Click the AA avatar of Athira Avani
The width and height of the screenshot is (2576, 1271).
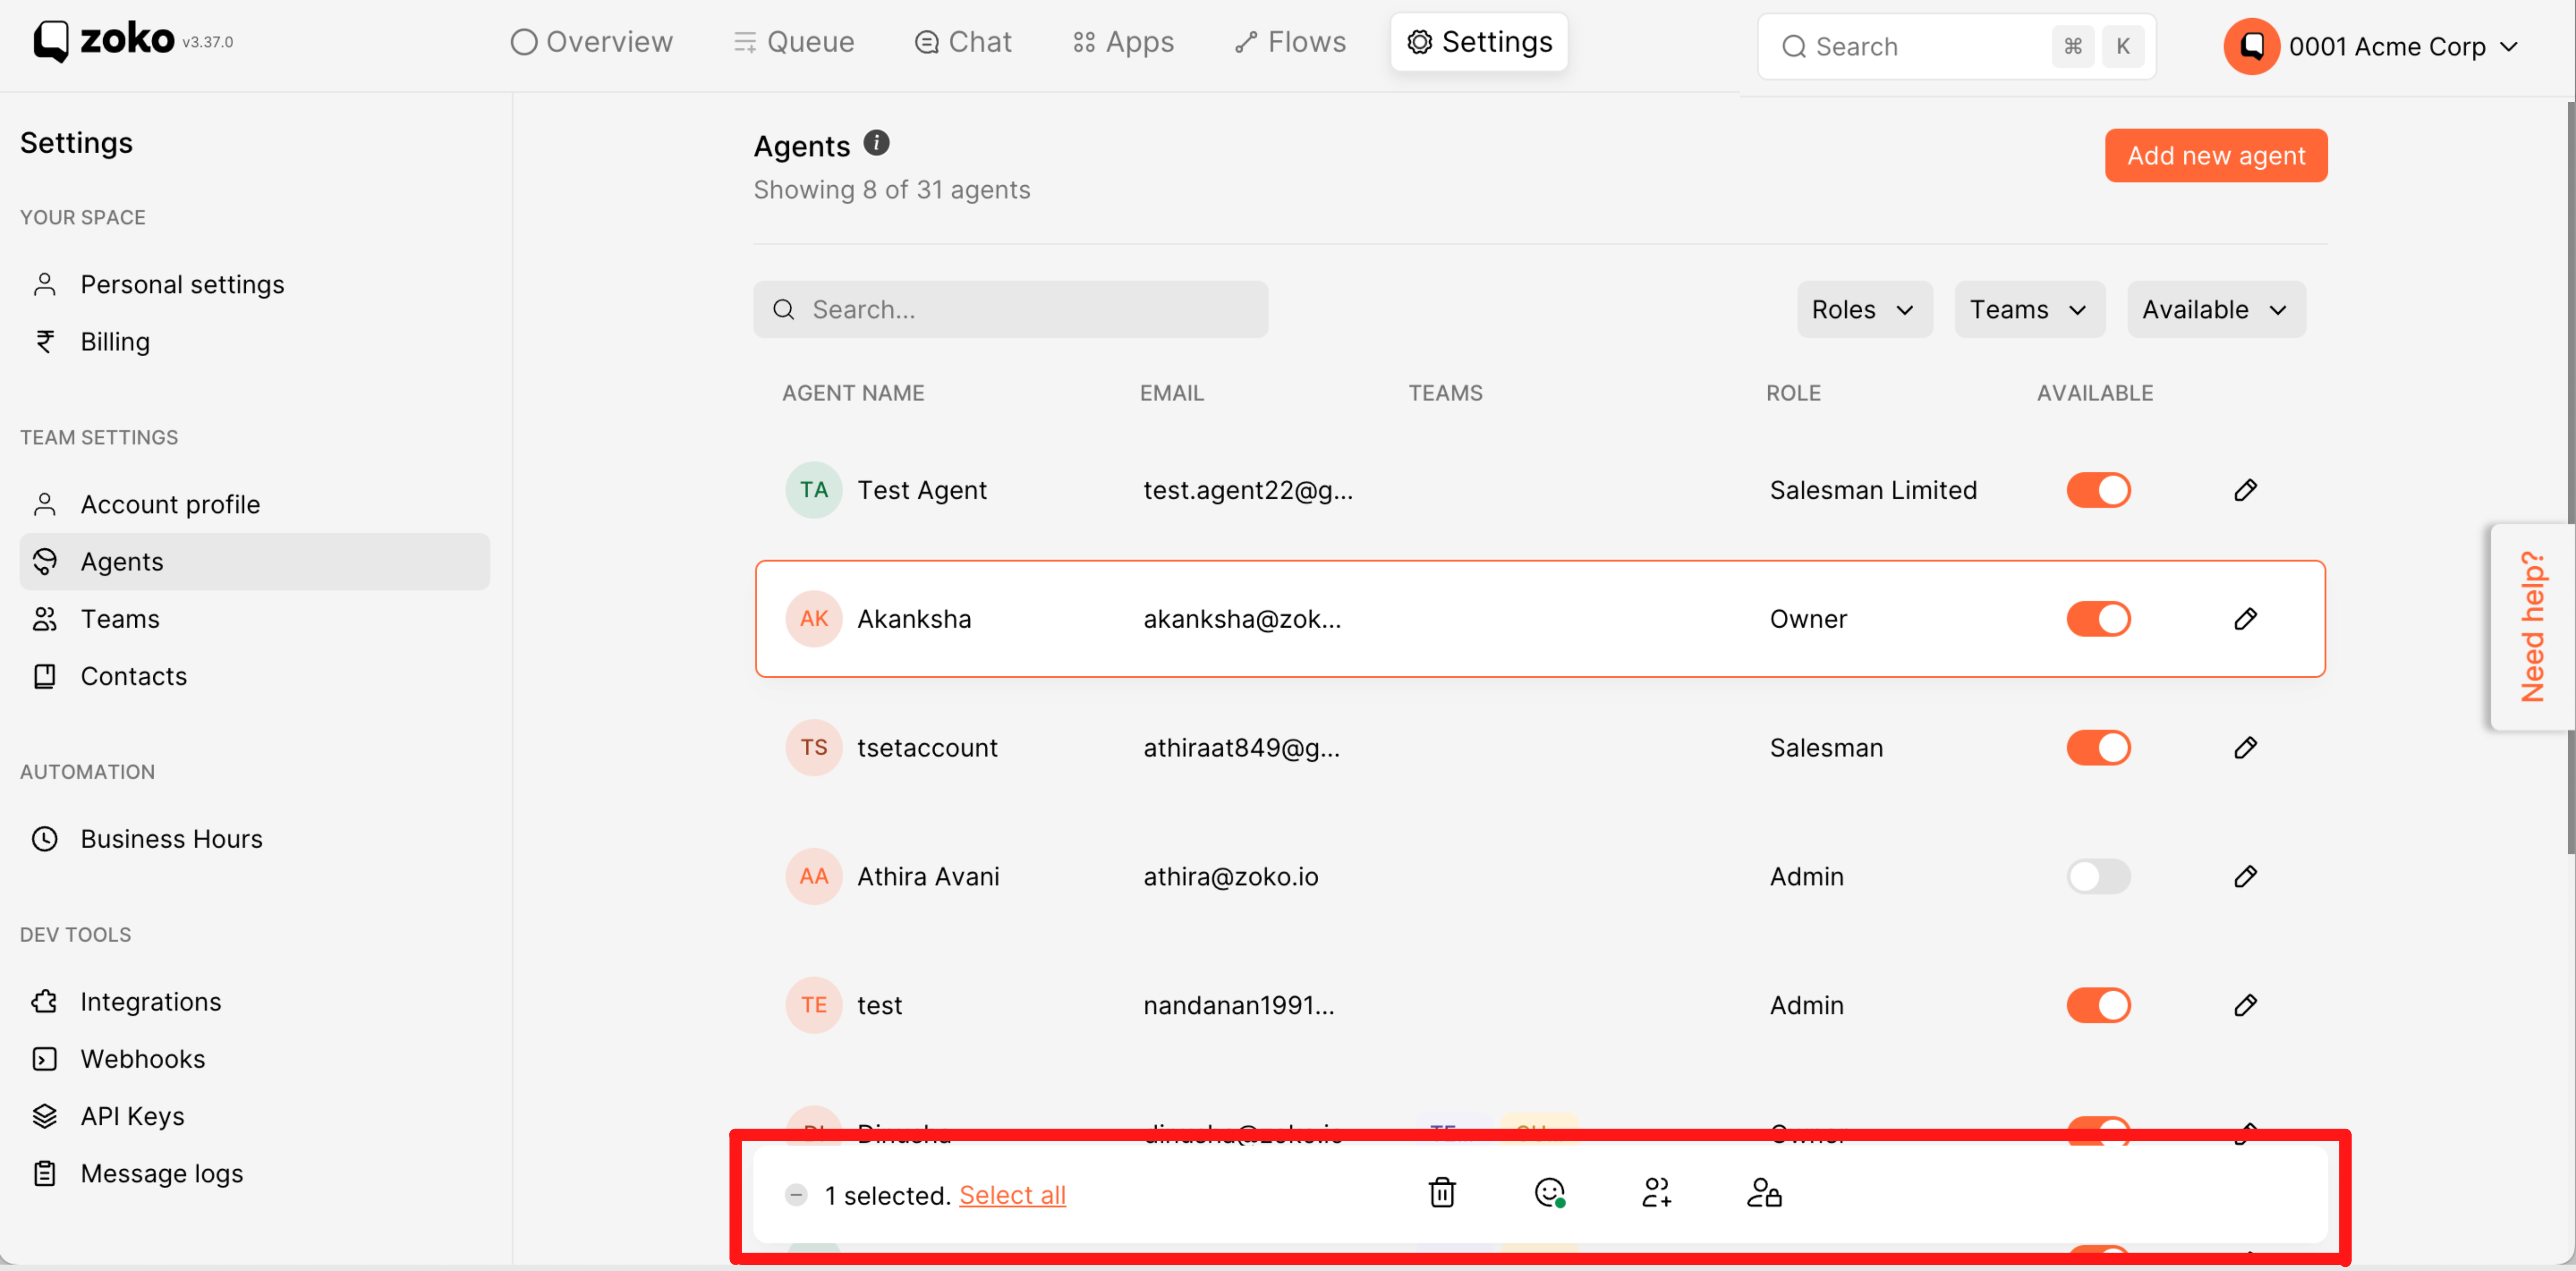click(814, 877)
